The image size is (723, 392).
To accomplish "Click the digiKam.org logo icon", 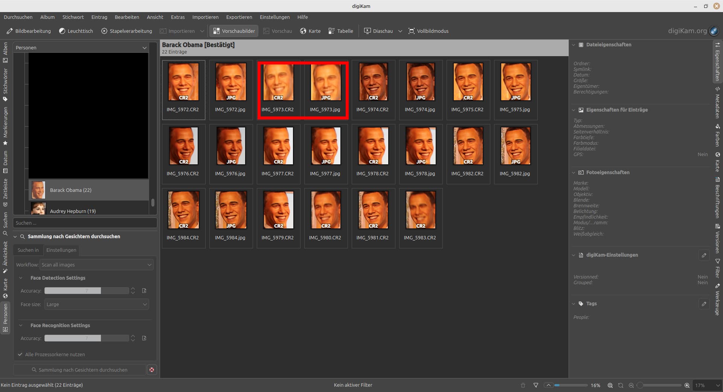I will [x=714, y=31].
